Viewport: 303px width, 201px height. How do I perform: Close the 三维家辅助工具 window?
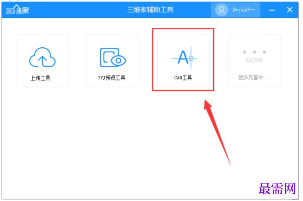tap(290, 10)
